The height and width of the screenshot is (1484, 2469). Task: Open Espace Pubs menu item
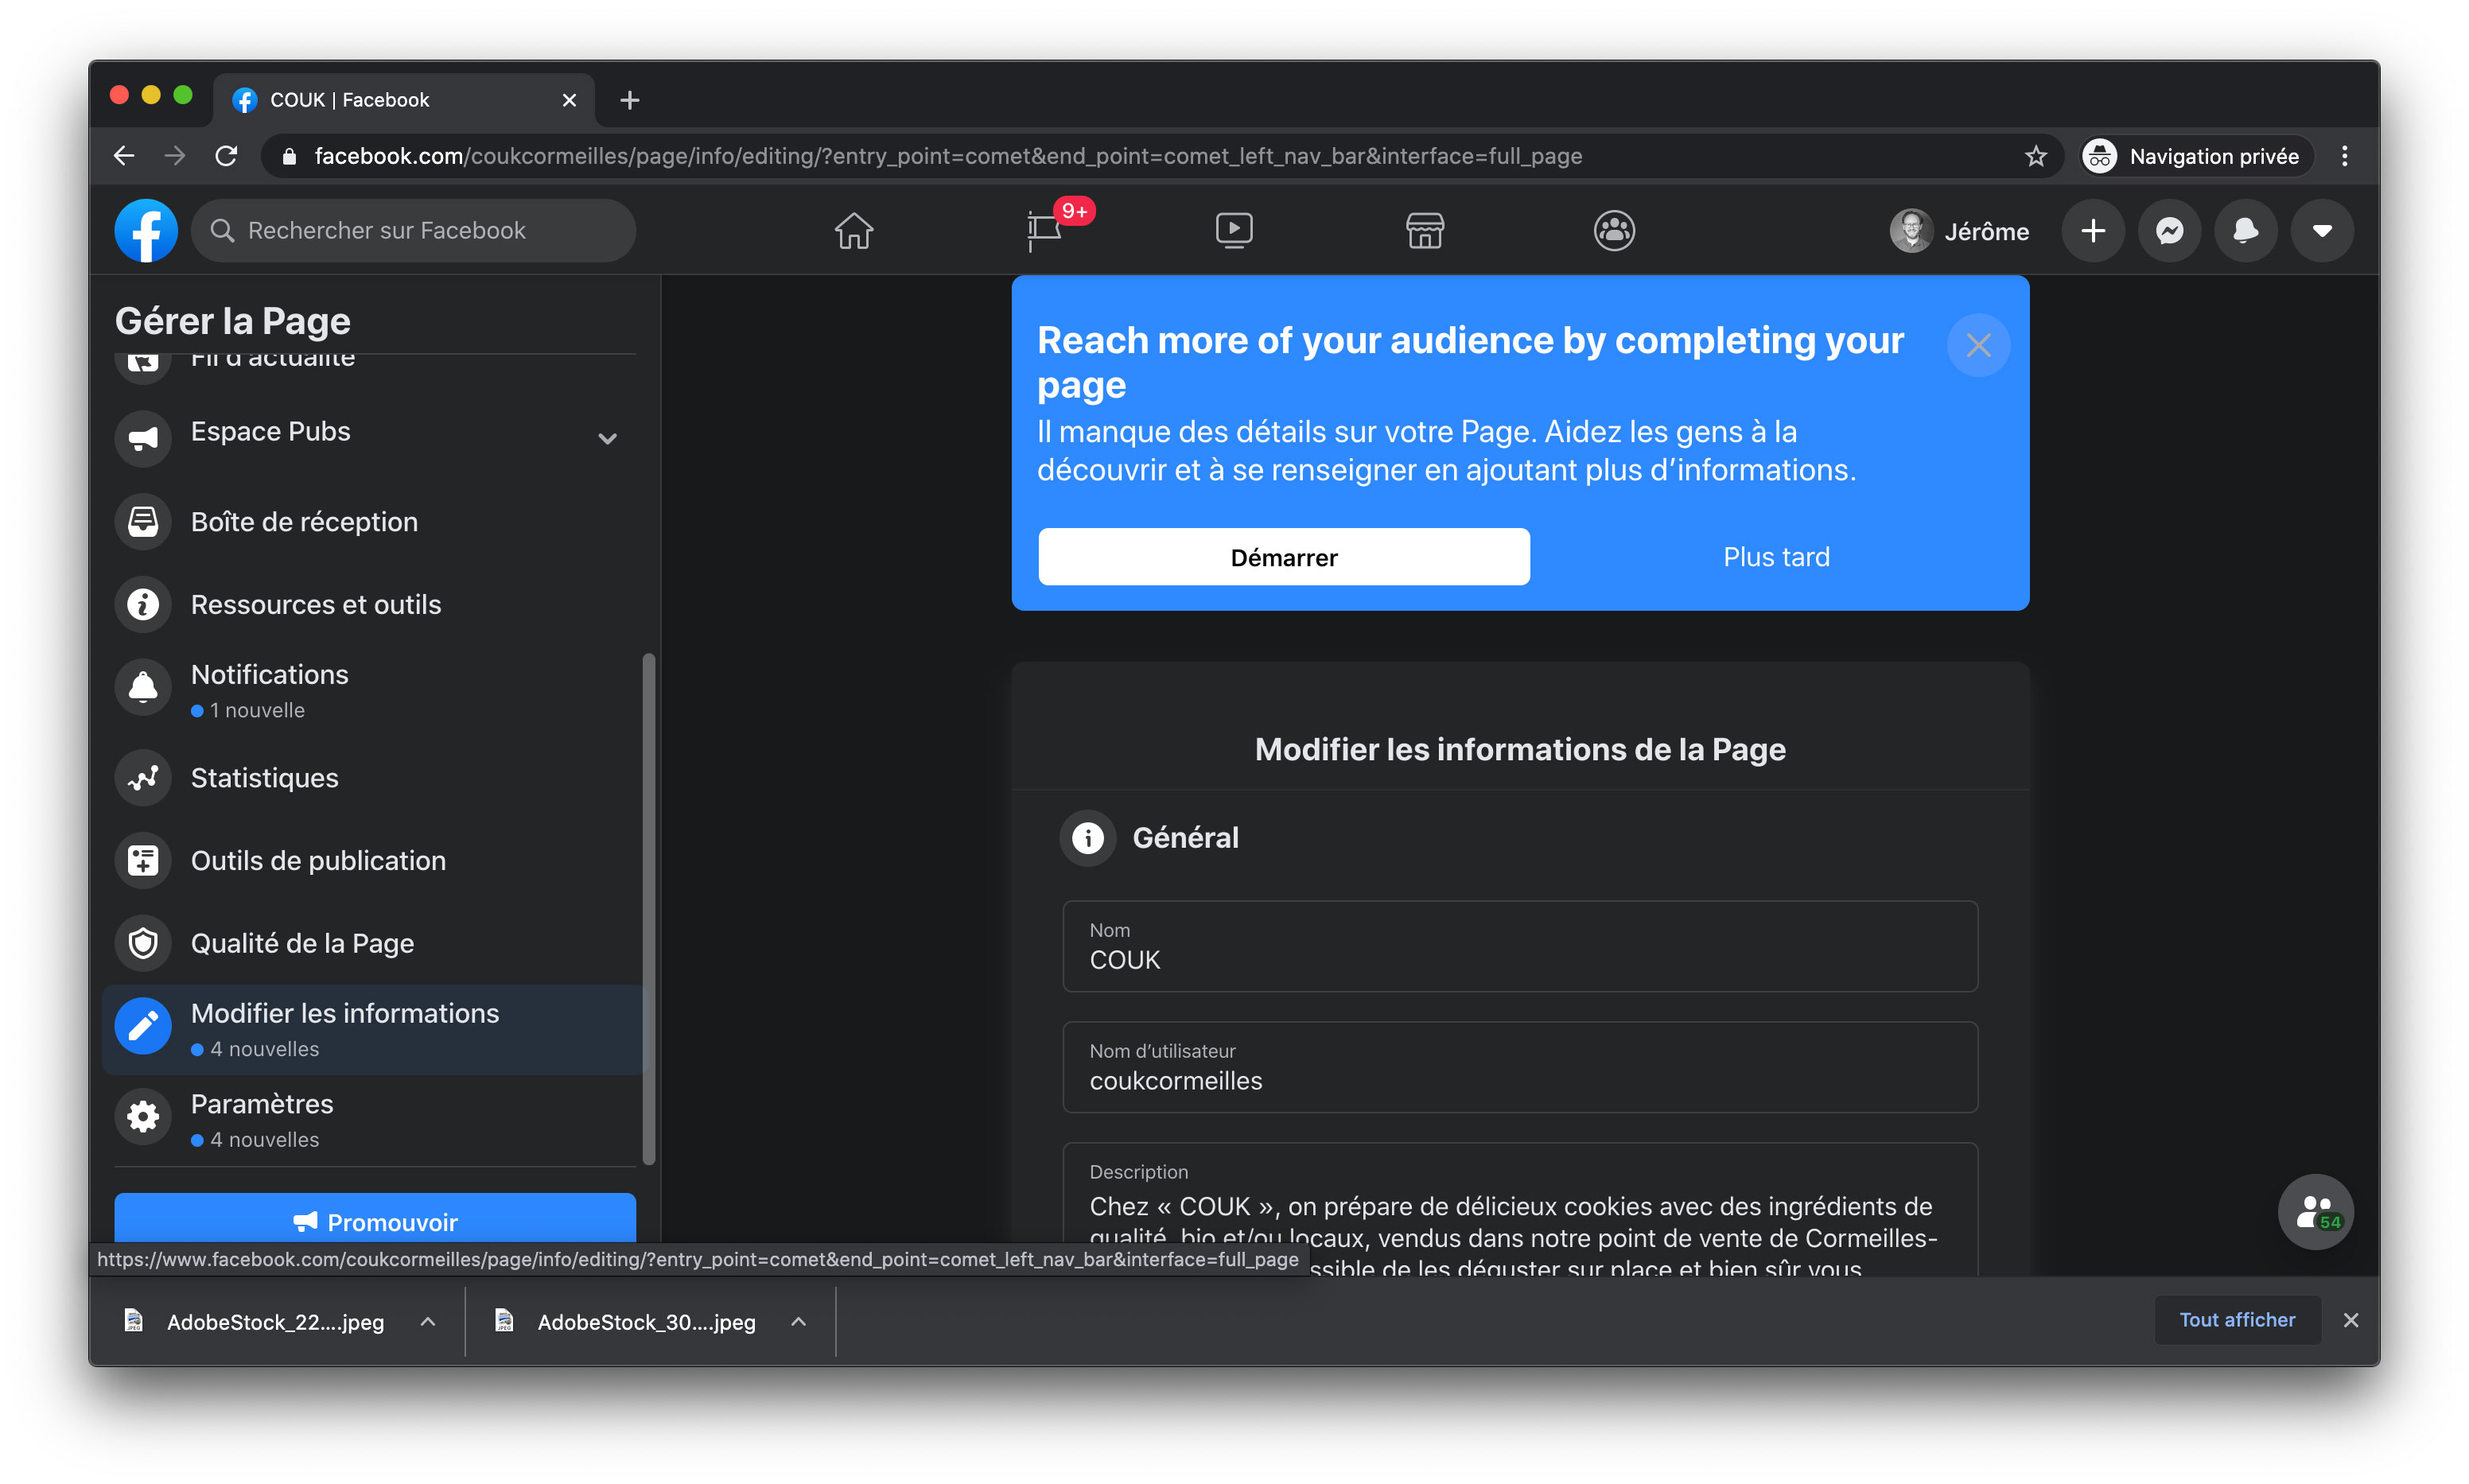click(x=375, y=438)
